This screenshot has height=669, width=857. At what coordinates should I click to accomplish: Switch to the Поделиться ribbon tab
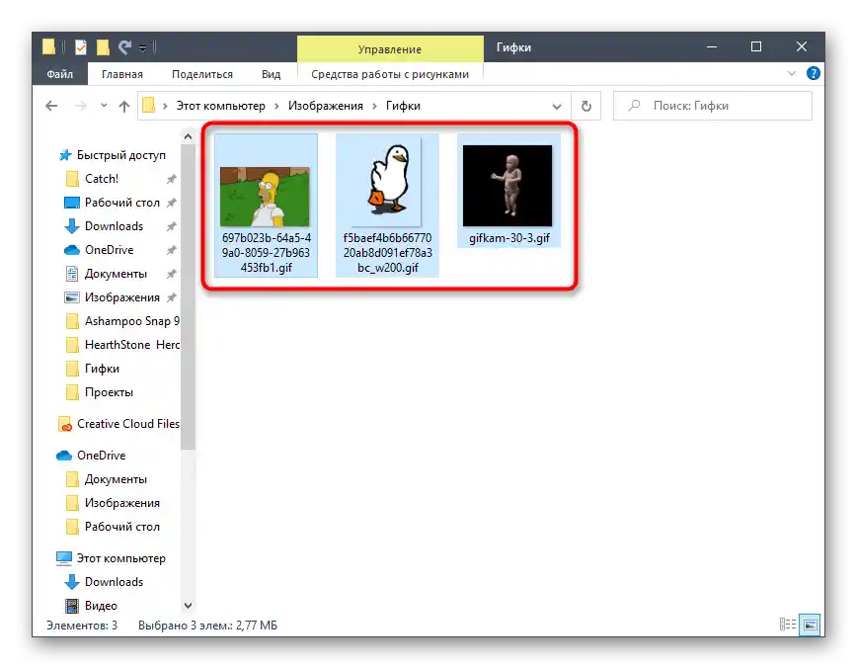202,74
